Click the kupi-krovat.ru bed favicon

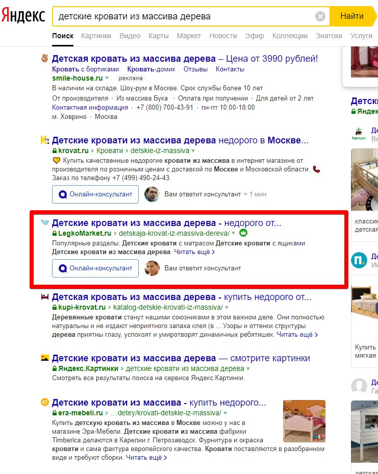click(x=45, y=296)
